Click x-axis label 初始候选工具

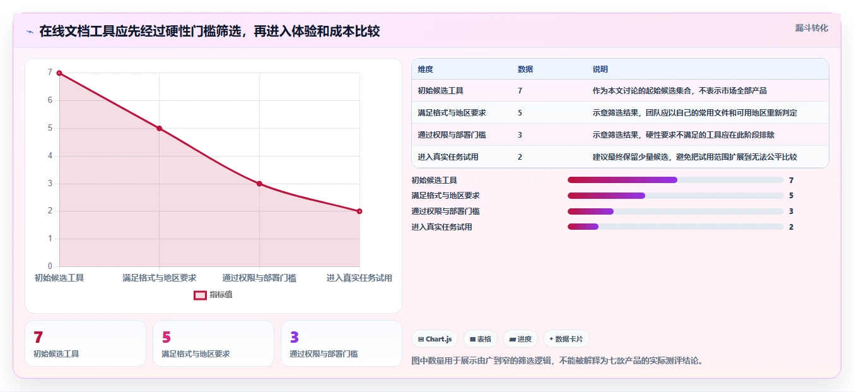click(x=59, y=278)
